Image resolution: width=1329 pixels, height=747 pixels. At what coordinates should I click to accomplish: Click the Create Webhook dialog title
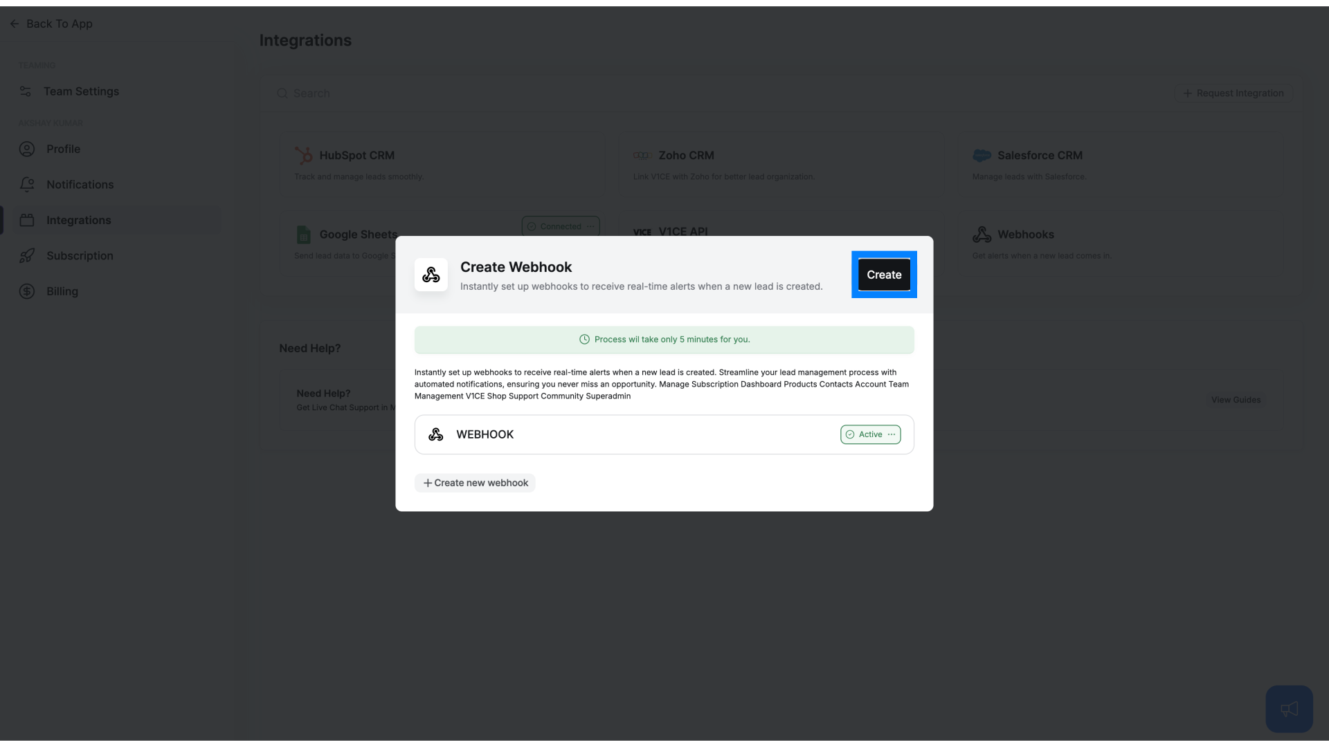pos(516,267)
